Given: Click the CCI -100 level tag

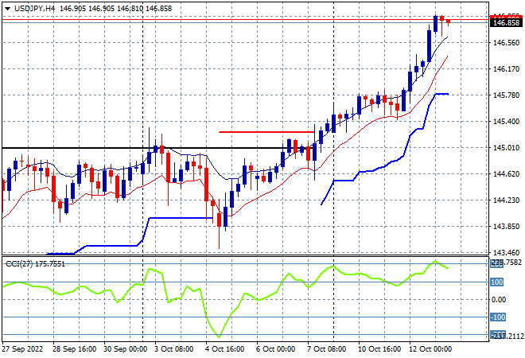Looking at the screenshot, I should [497, 317].
